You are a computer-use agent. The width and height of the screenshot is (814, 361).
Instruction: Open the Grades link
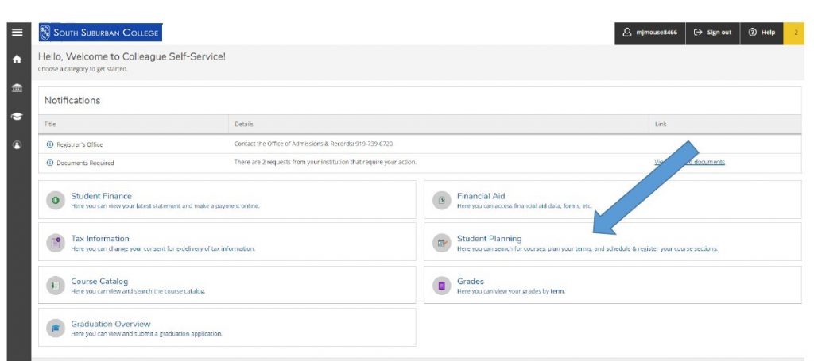(470, 281)
